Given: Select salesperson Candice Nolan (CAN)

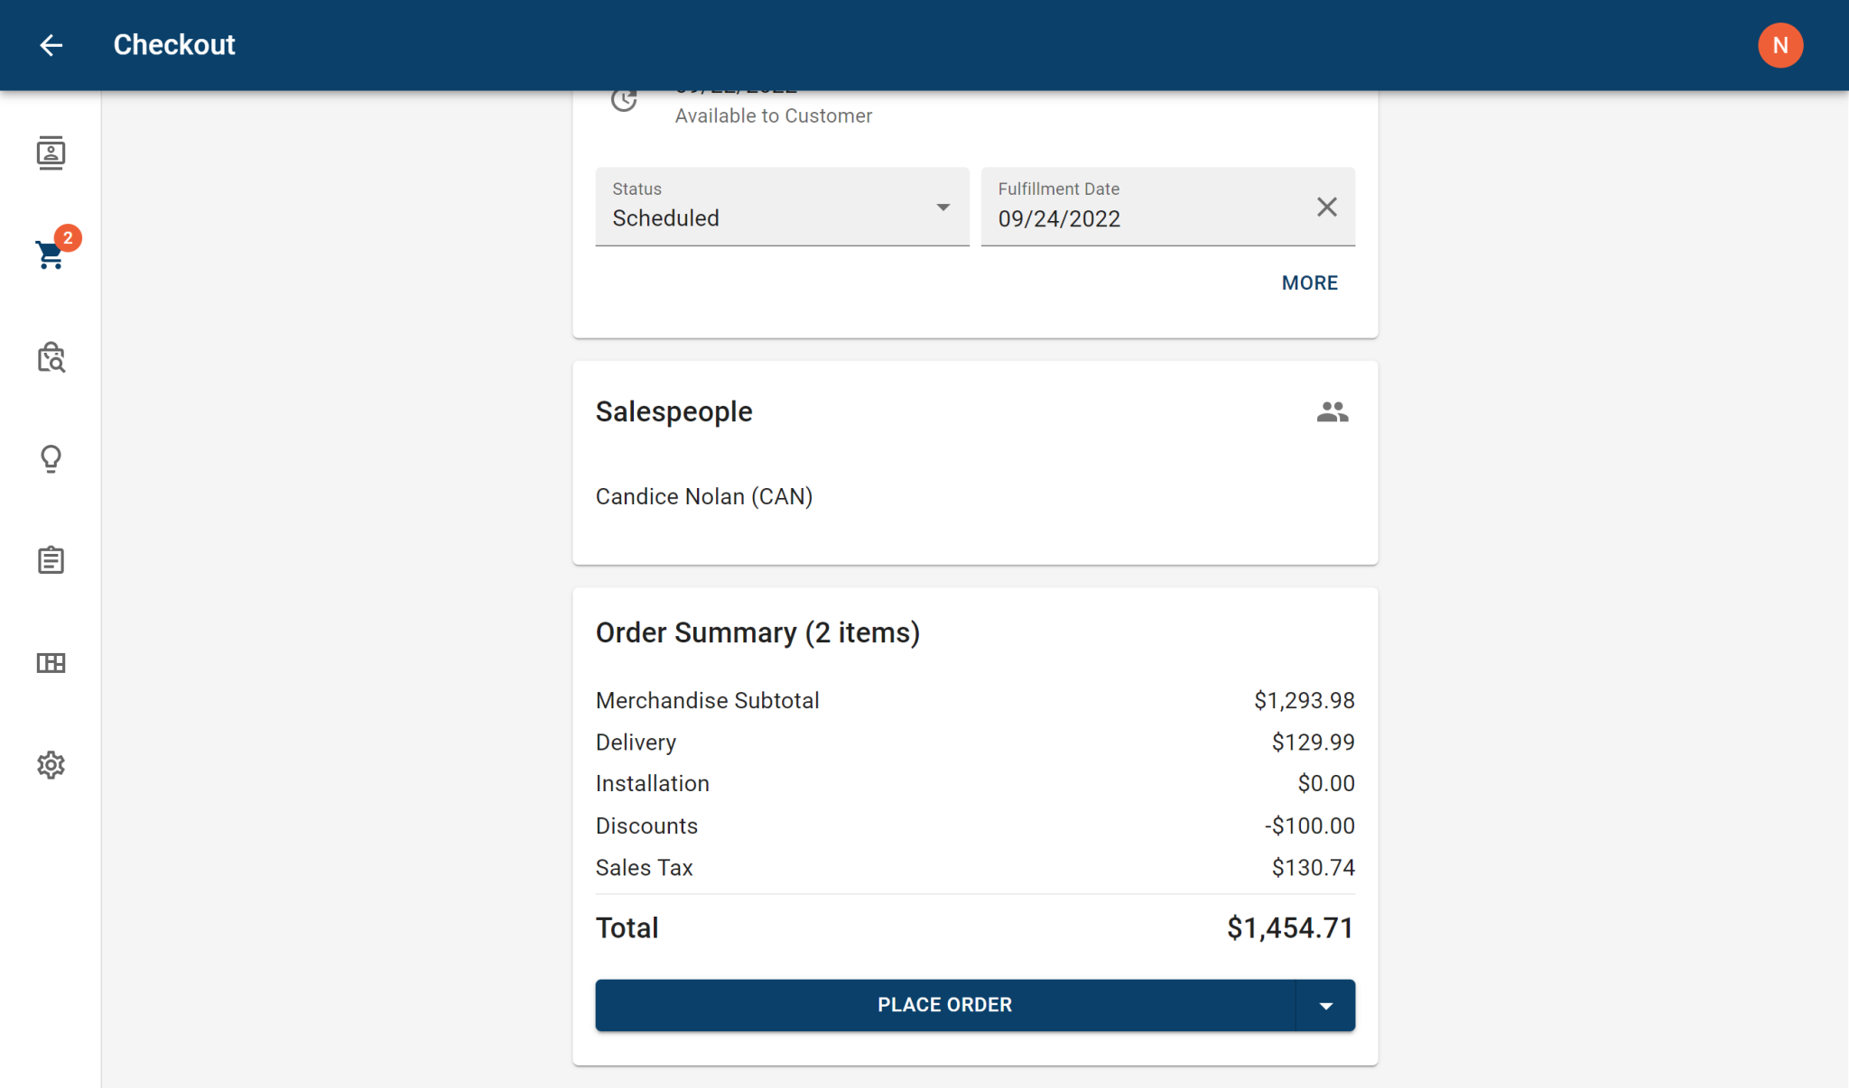Looking at the screenshot, I should (703, 497).
